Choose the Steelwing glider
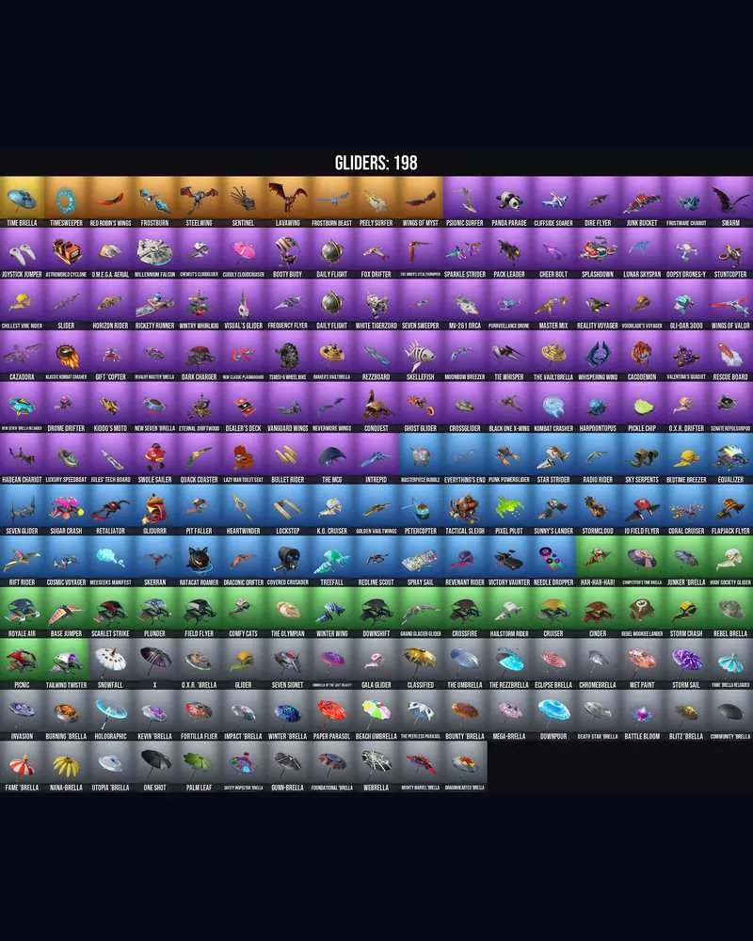This screenshot has width=753, height=941. tap(200, 201)
